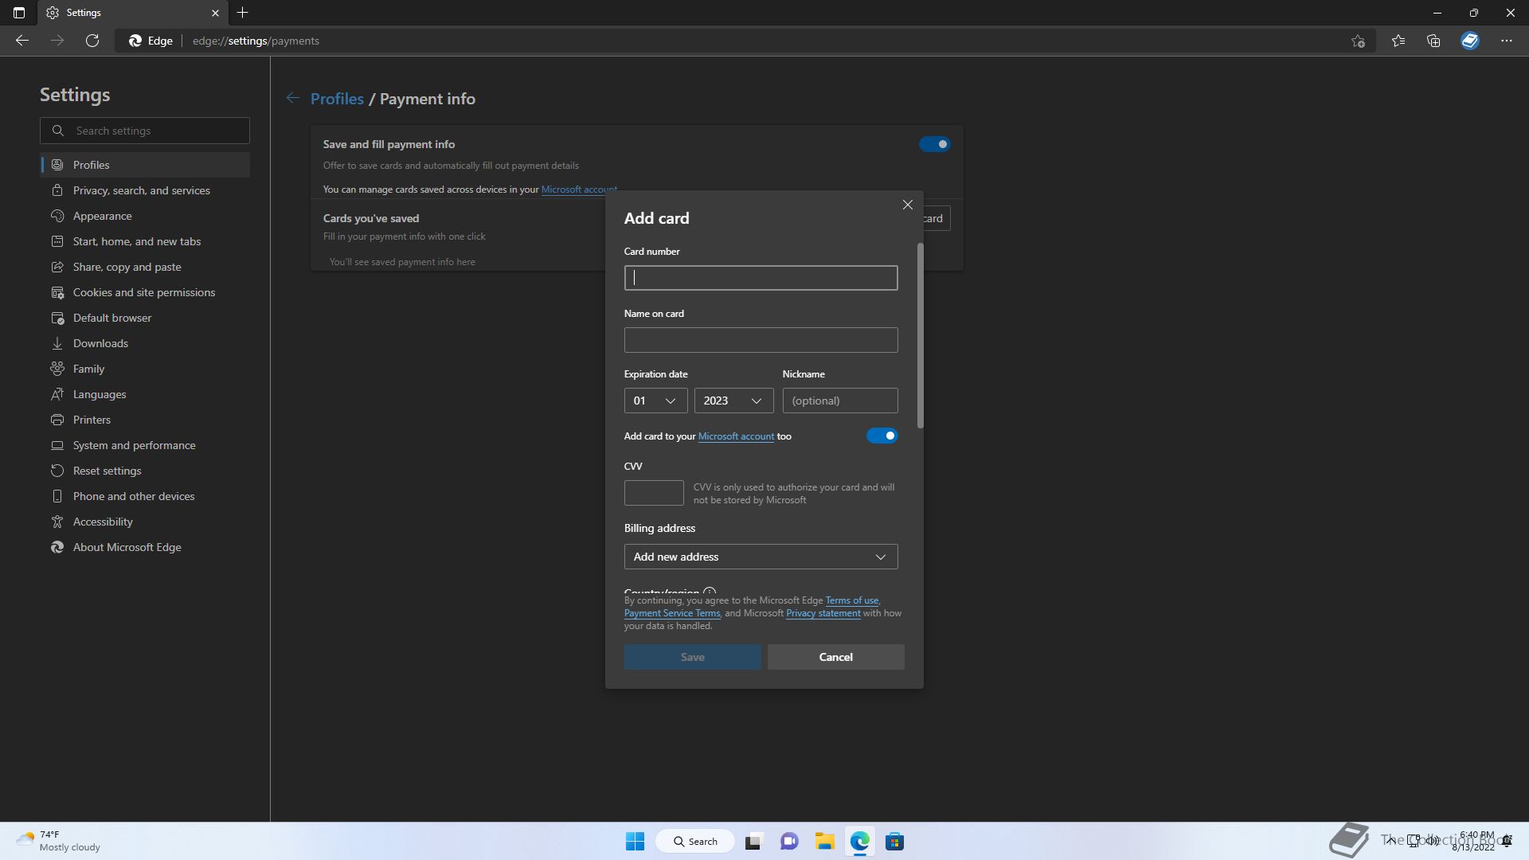Open System and performance settings
This screenshot has height=860, width=1529.
click(x=145, y=445)
